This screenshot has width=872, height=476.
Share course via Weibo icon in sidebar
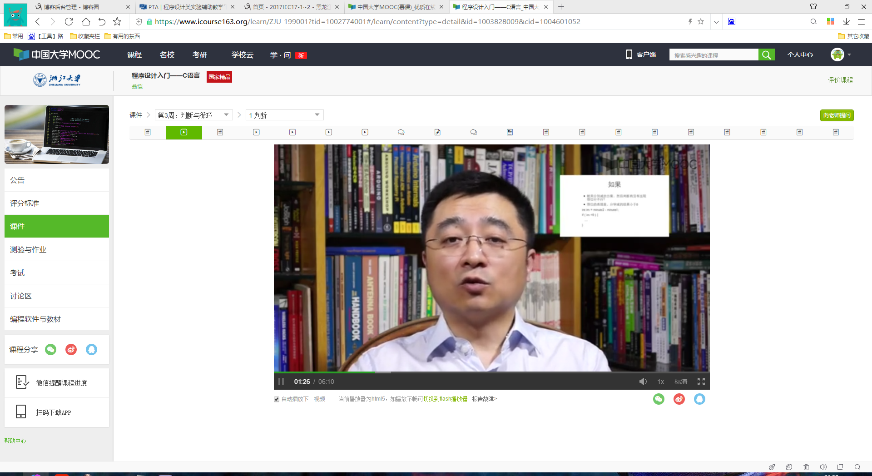pos(71,349)
